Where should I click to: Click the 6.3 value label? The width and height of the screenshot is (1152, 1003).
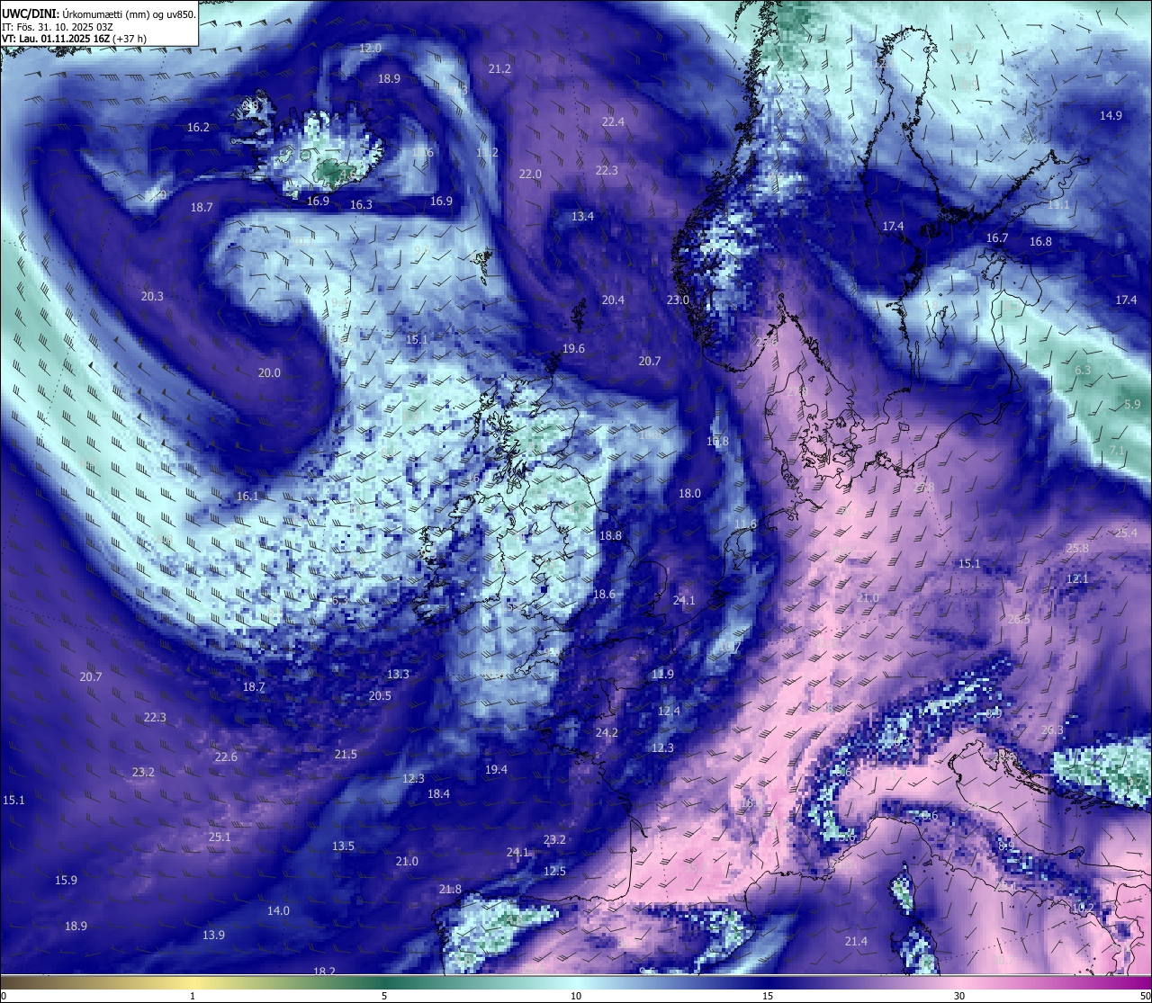1083,370
